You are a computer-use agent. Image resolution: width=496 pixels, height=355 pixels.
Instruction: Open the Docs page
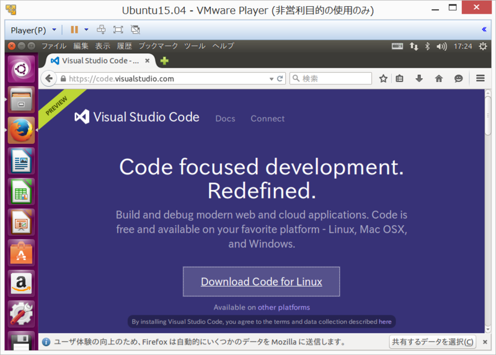[225, 119]
